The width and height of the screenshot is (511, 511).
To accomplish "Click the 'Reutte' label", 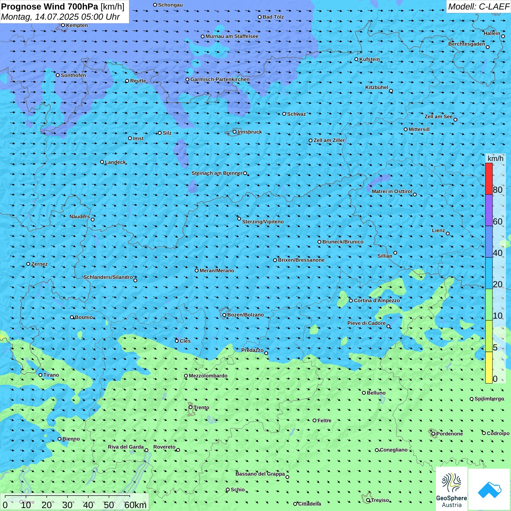I will pos(138,81).
